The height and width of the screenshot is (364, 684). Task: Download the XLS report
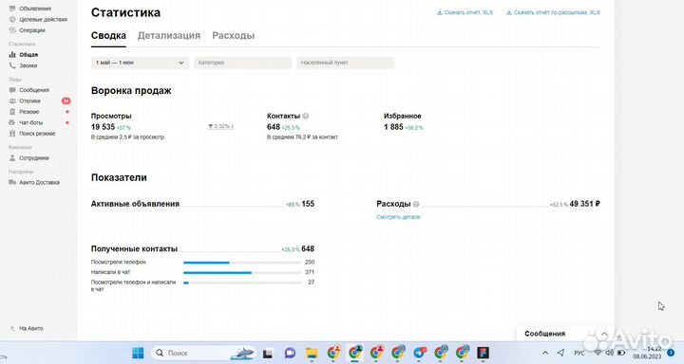click(x=465, y=12)
